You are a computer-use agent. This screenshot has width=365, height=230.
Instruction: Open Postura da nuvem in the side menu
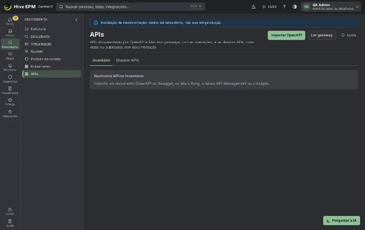(51, 59)
